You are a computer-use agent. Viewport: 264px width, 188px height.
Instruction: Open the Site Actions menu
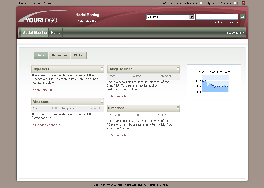[235, 33]
